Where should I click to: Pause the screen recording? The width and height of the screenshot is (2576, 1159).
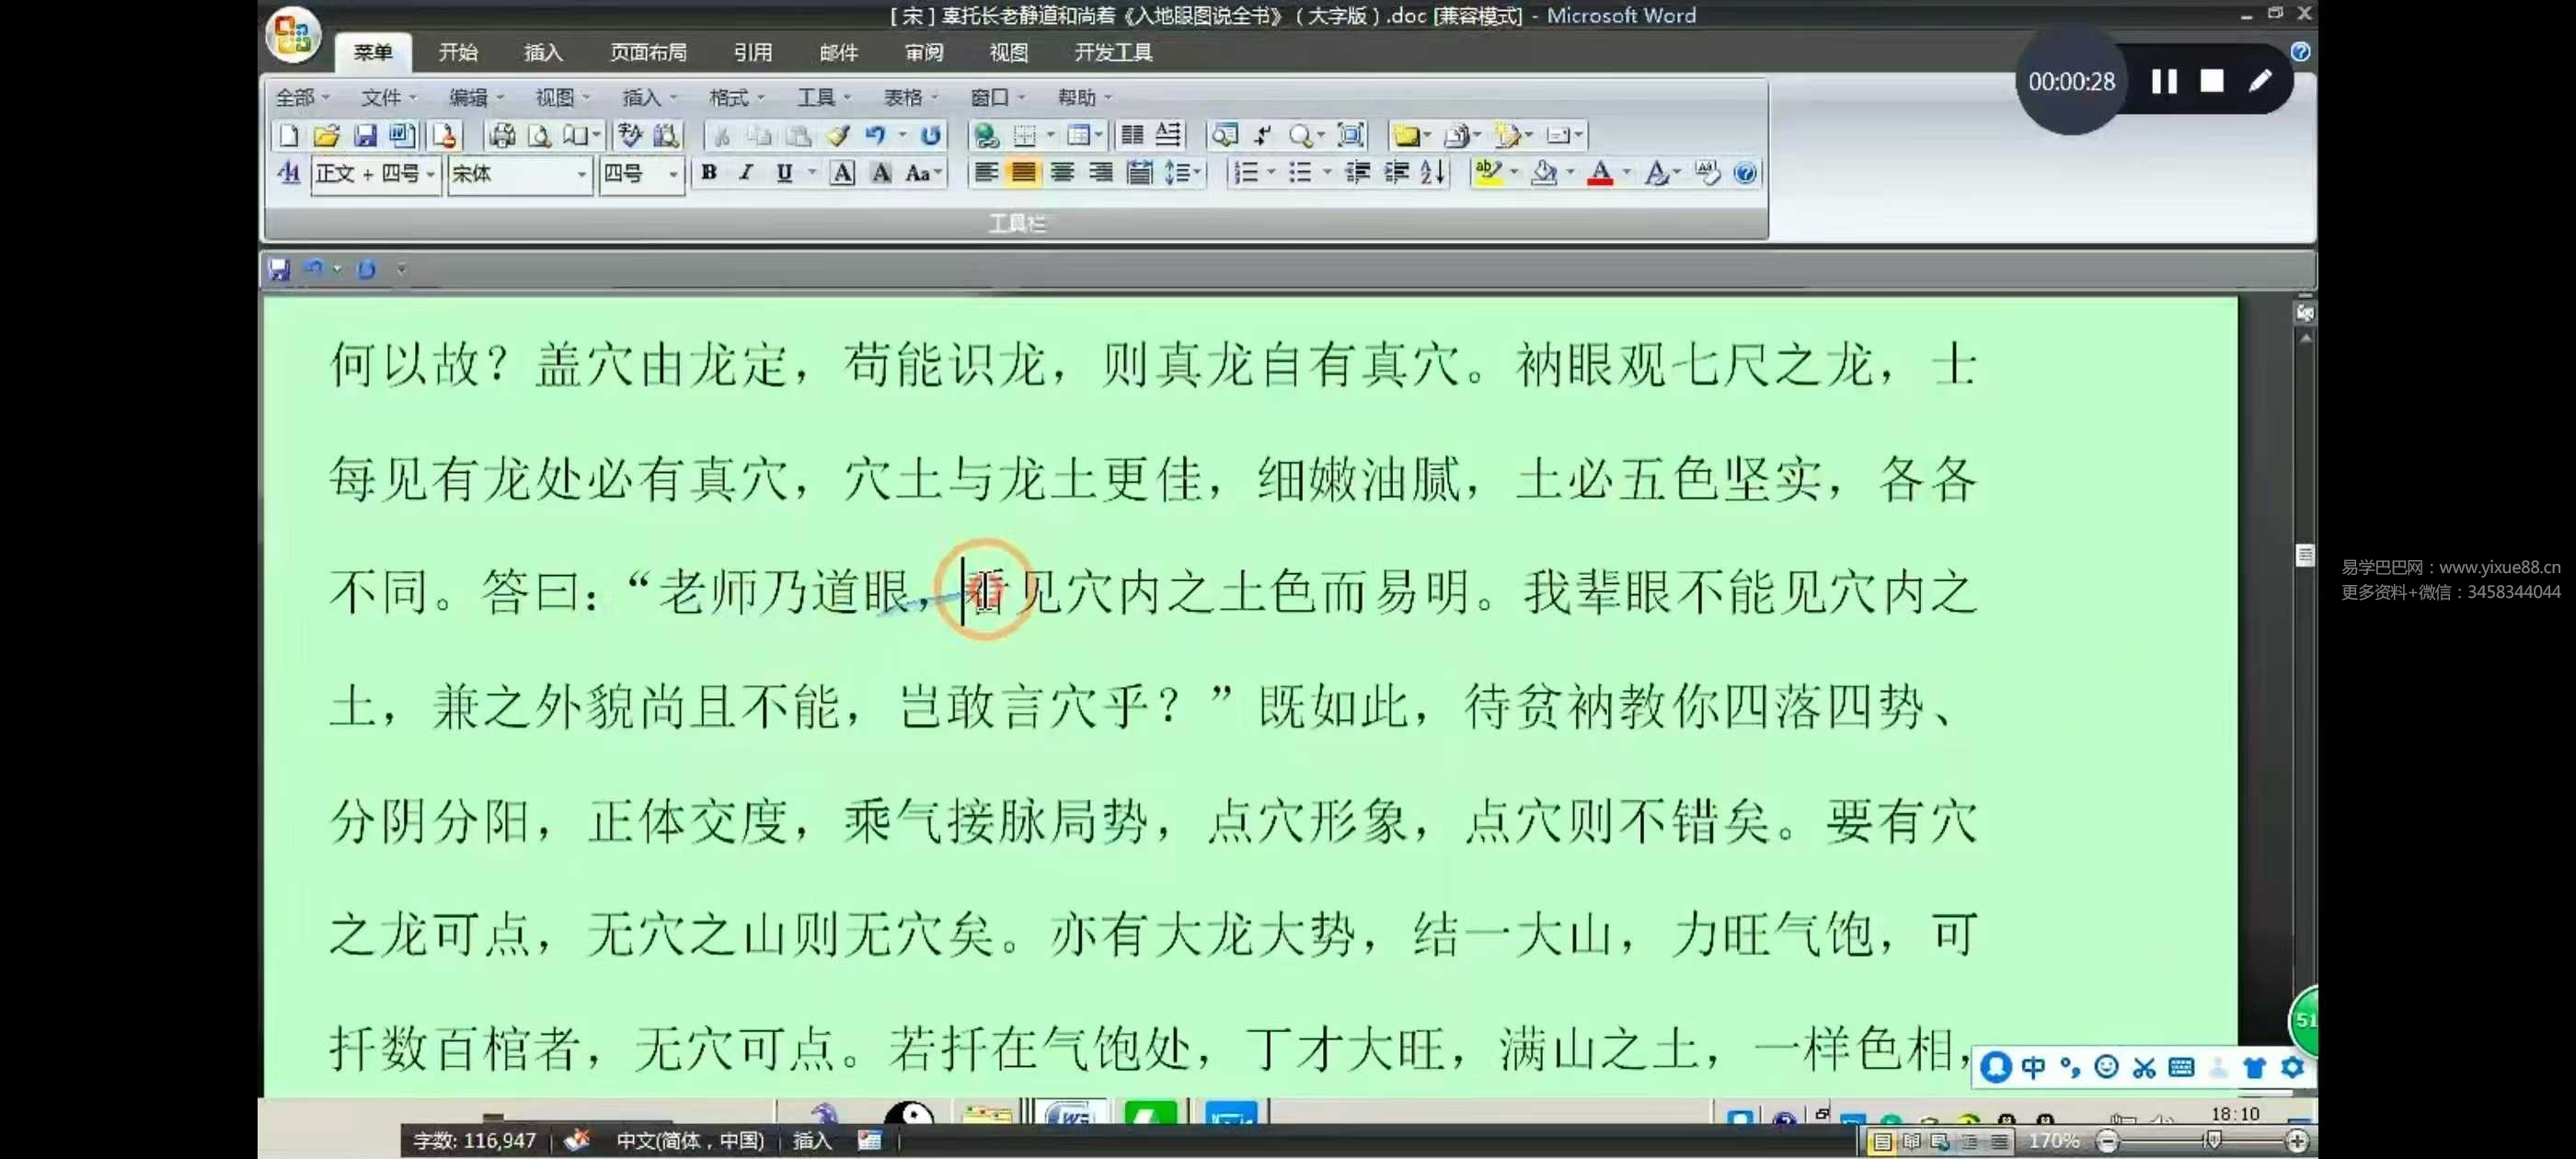[2164, 81]
